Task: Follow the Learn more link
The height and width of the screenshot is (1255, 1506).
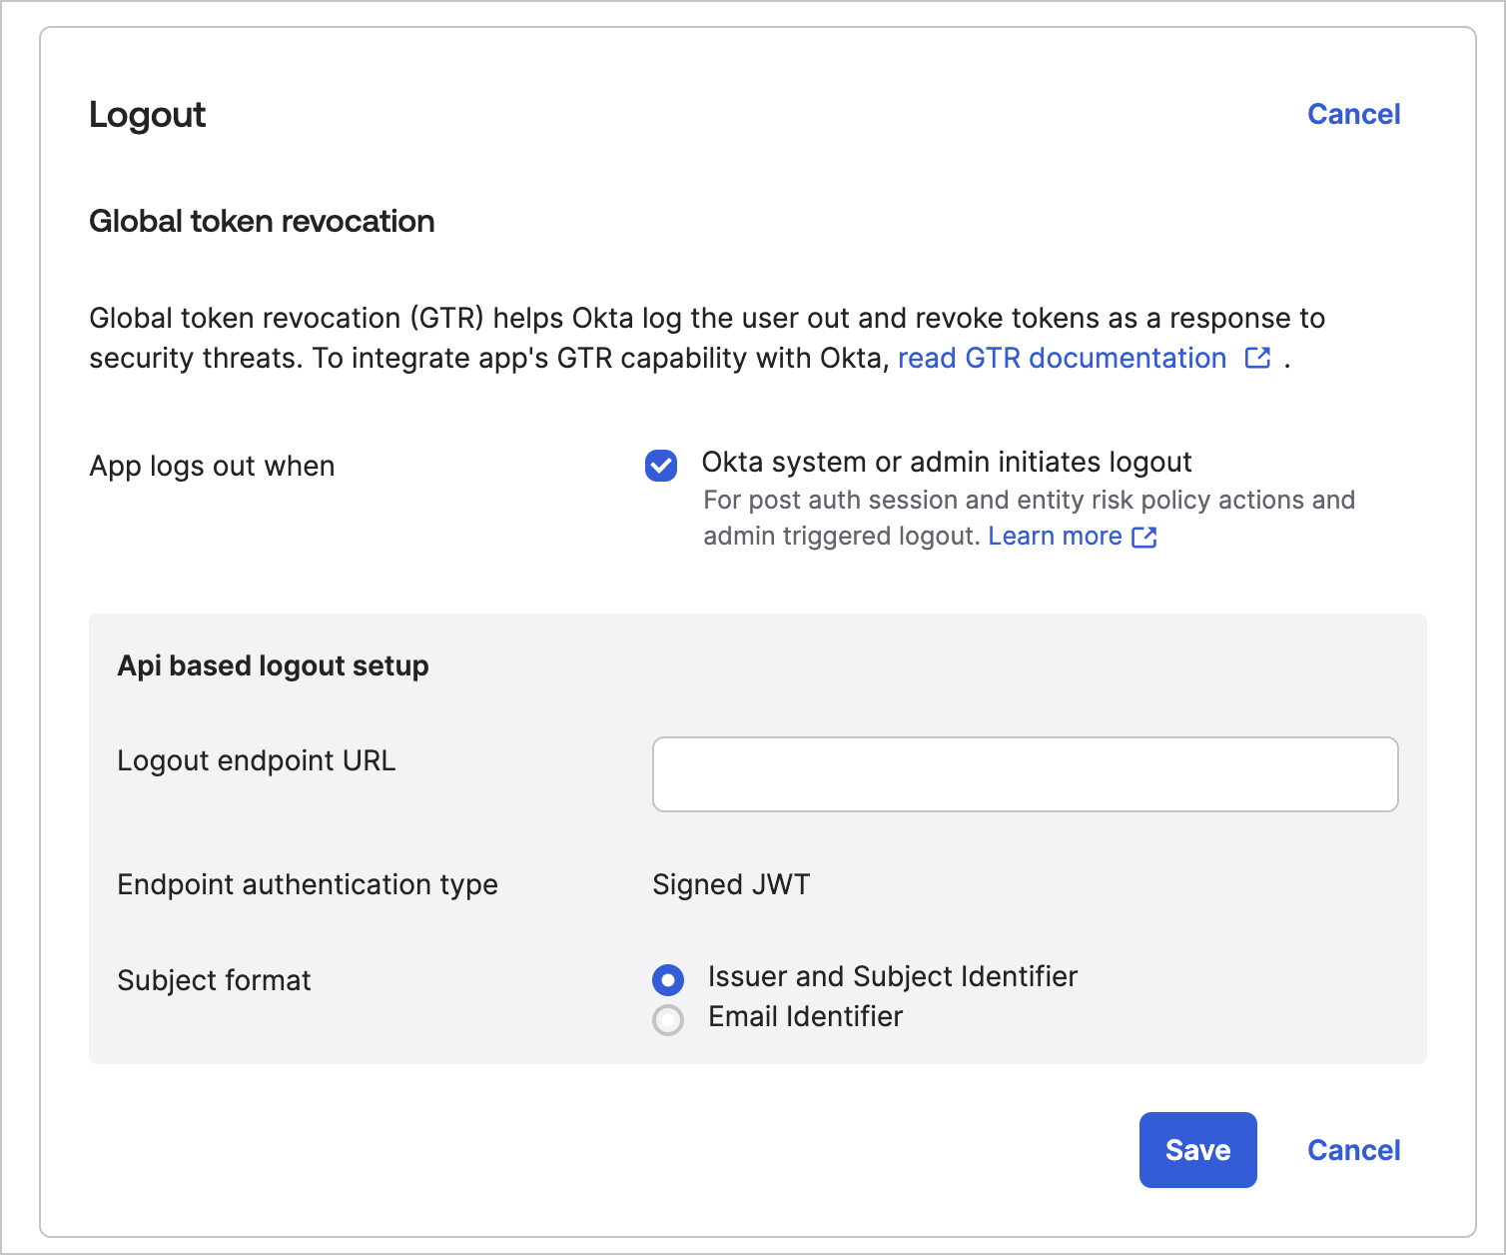Action: click(1055, 536)
